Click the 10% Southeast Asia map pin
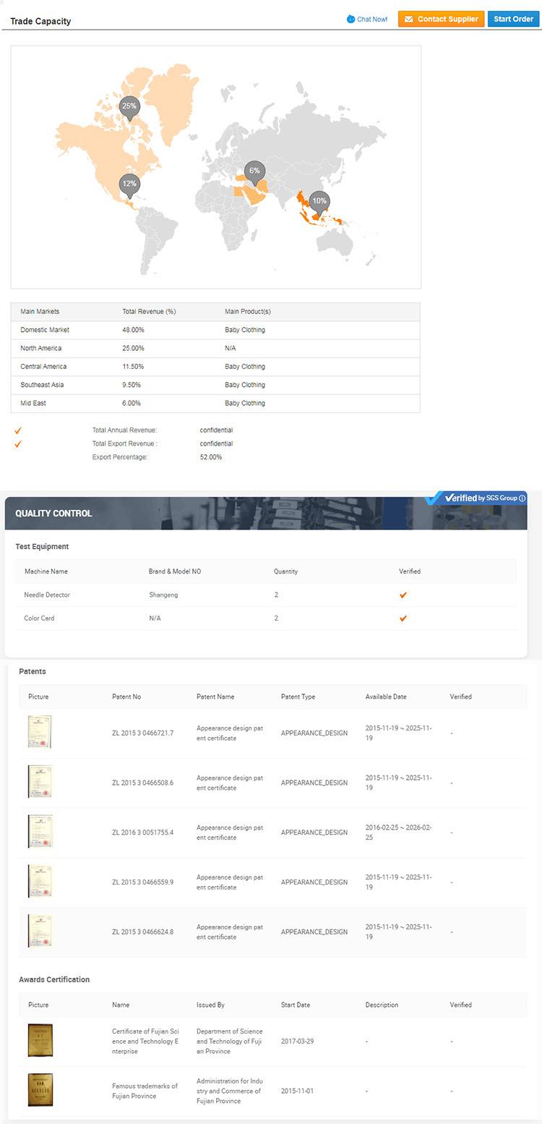 (319, 202)
